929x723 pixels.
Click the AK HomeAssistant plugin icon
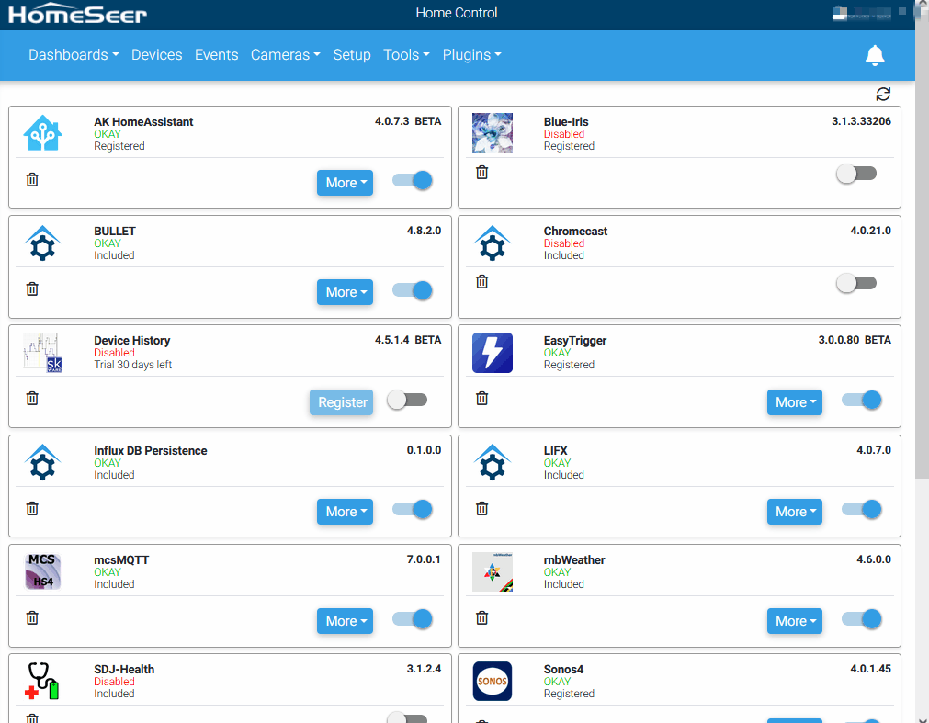point(42,132)
